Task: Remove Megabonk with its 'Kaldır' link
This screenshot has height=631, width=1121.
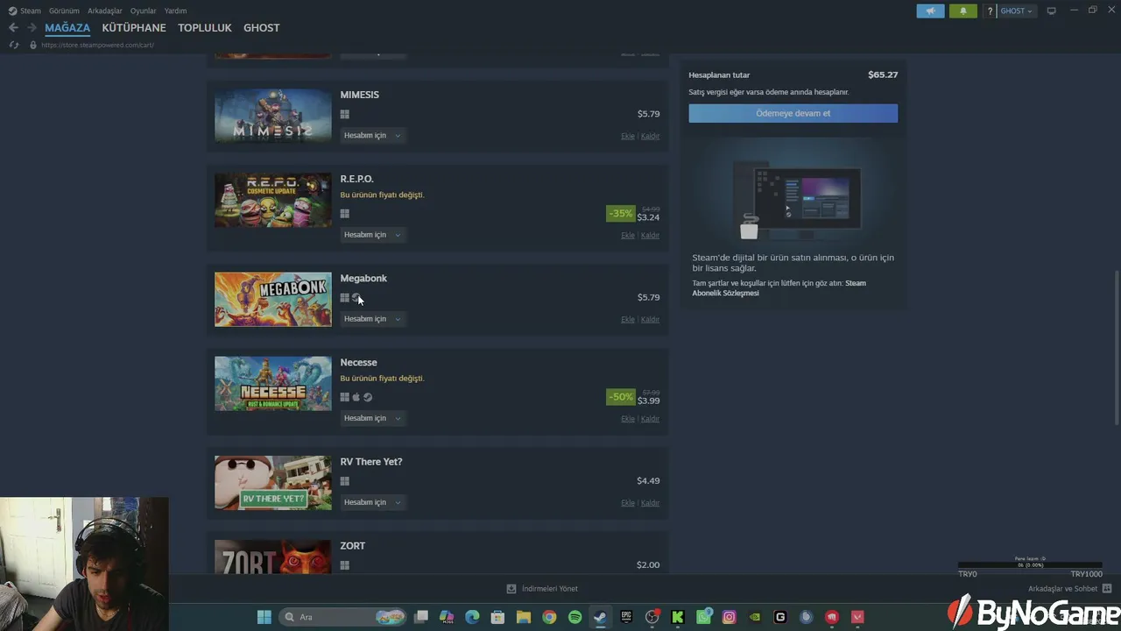Action: (650, 319)
